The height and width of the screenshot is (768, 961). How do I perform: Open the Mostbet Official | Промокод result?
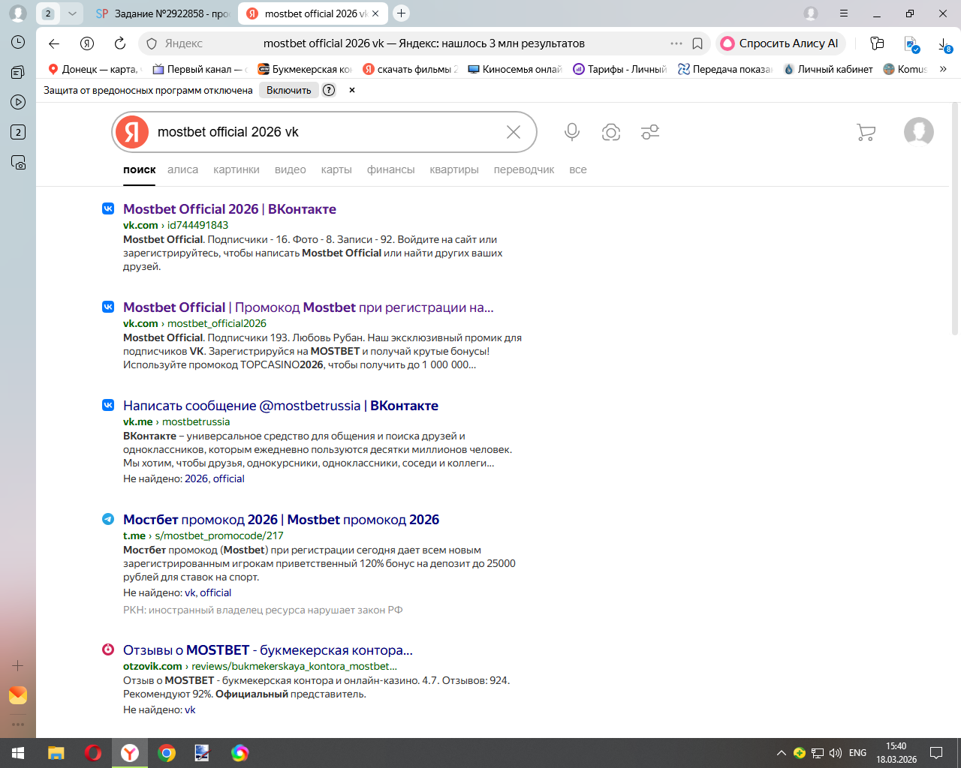click(x=309, y=307)
